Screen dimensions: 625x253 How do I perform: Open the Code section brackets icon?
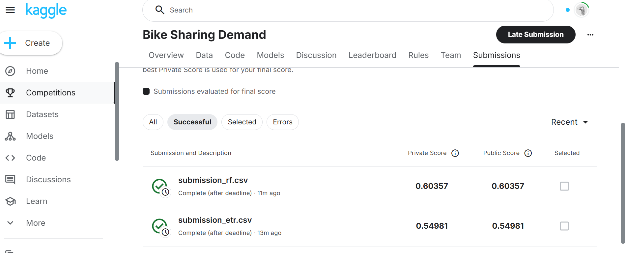(10, 158)
